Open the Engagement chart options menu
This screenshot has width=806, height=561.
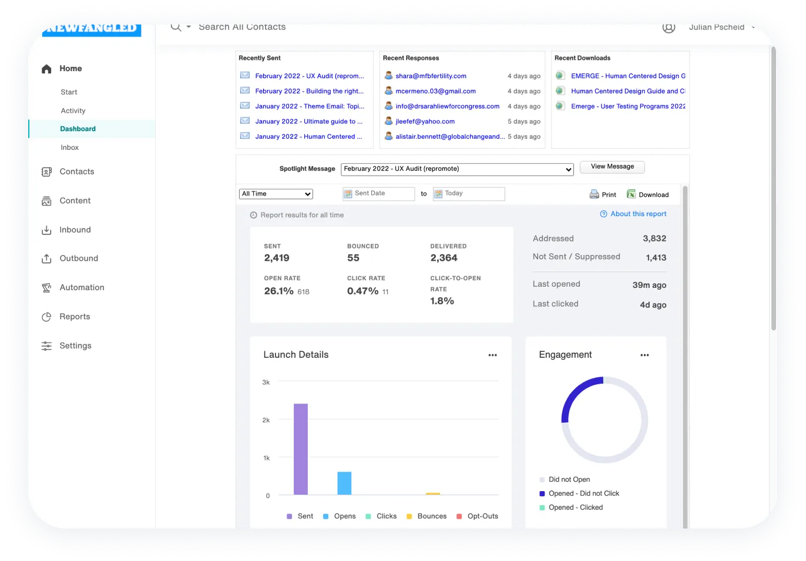(644, 355)
